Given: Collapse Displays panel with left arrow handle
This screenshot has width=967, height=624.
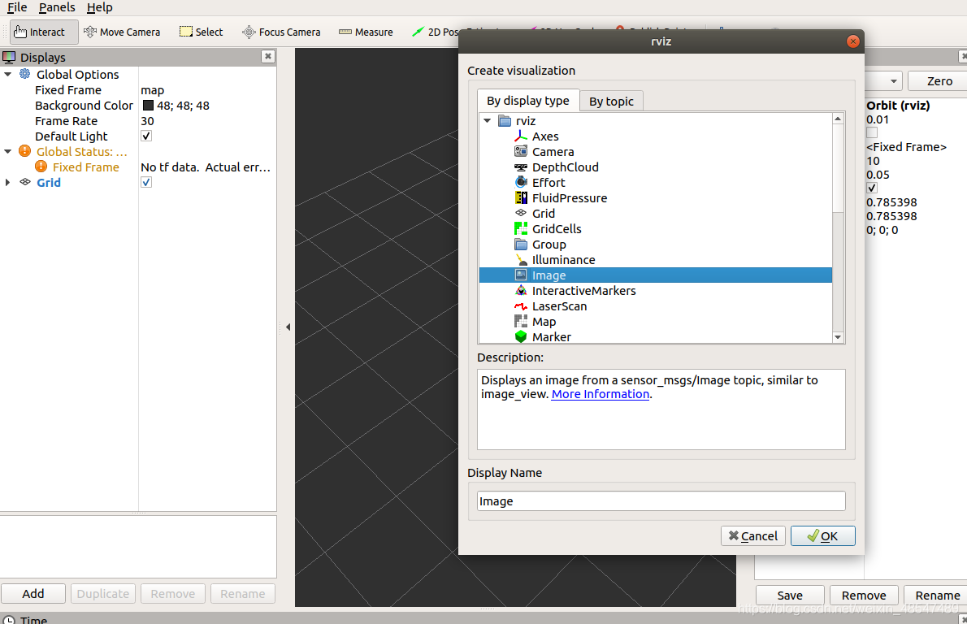Looking at the screenshot, I should (288, 327).
